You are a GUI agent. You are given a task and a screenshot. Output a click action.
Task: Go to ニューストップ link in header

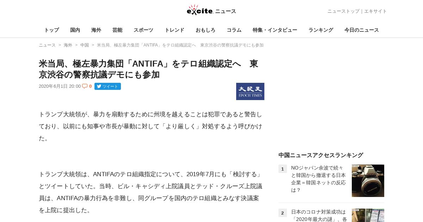pyautogui.click(x=343, y=11)
